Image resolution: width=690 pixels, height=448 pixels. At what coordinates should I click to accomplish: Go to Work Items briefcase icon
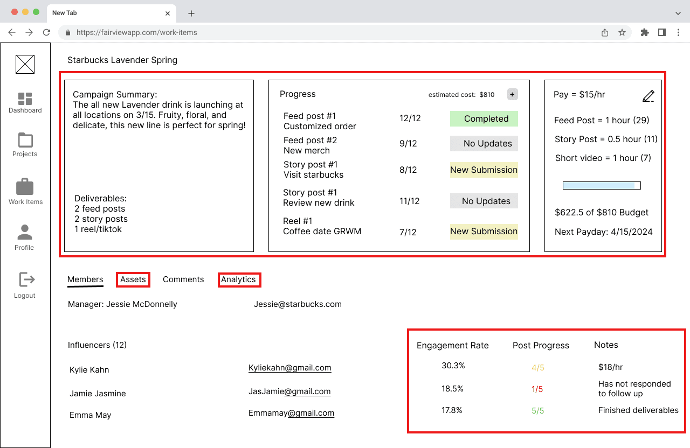pos(25,186)
